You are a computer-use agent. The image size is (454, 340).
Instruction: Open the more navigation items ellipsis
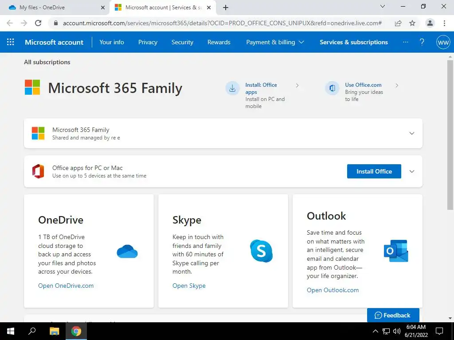click(405, 42)
